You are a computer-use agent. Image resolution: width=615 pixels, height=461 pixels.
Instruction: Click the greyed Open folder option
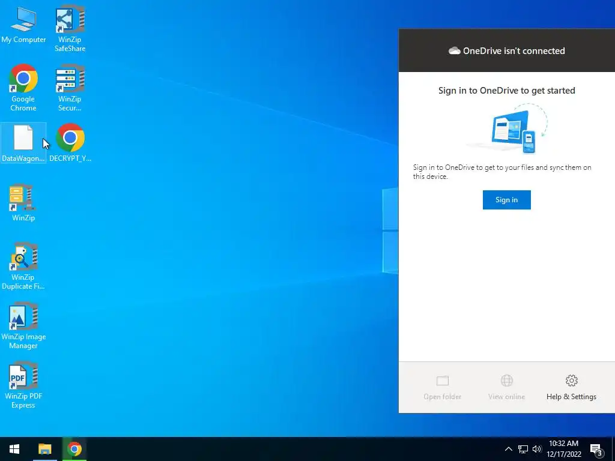(x=442, y=387)
